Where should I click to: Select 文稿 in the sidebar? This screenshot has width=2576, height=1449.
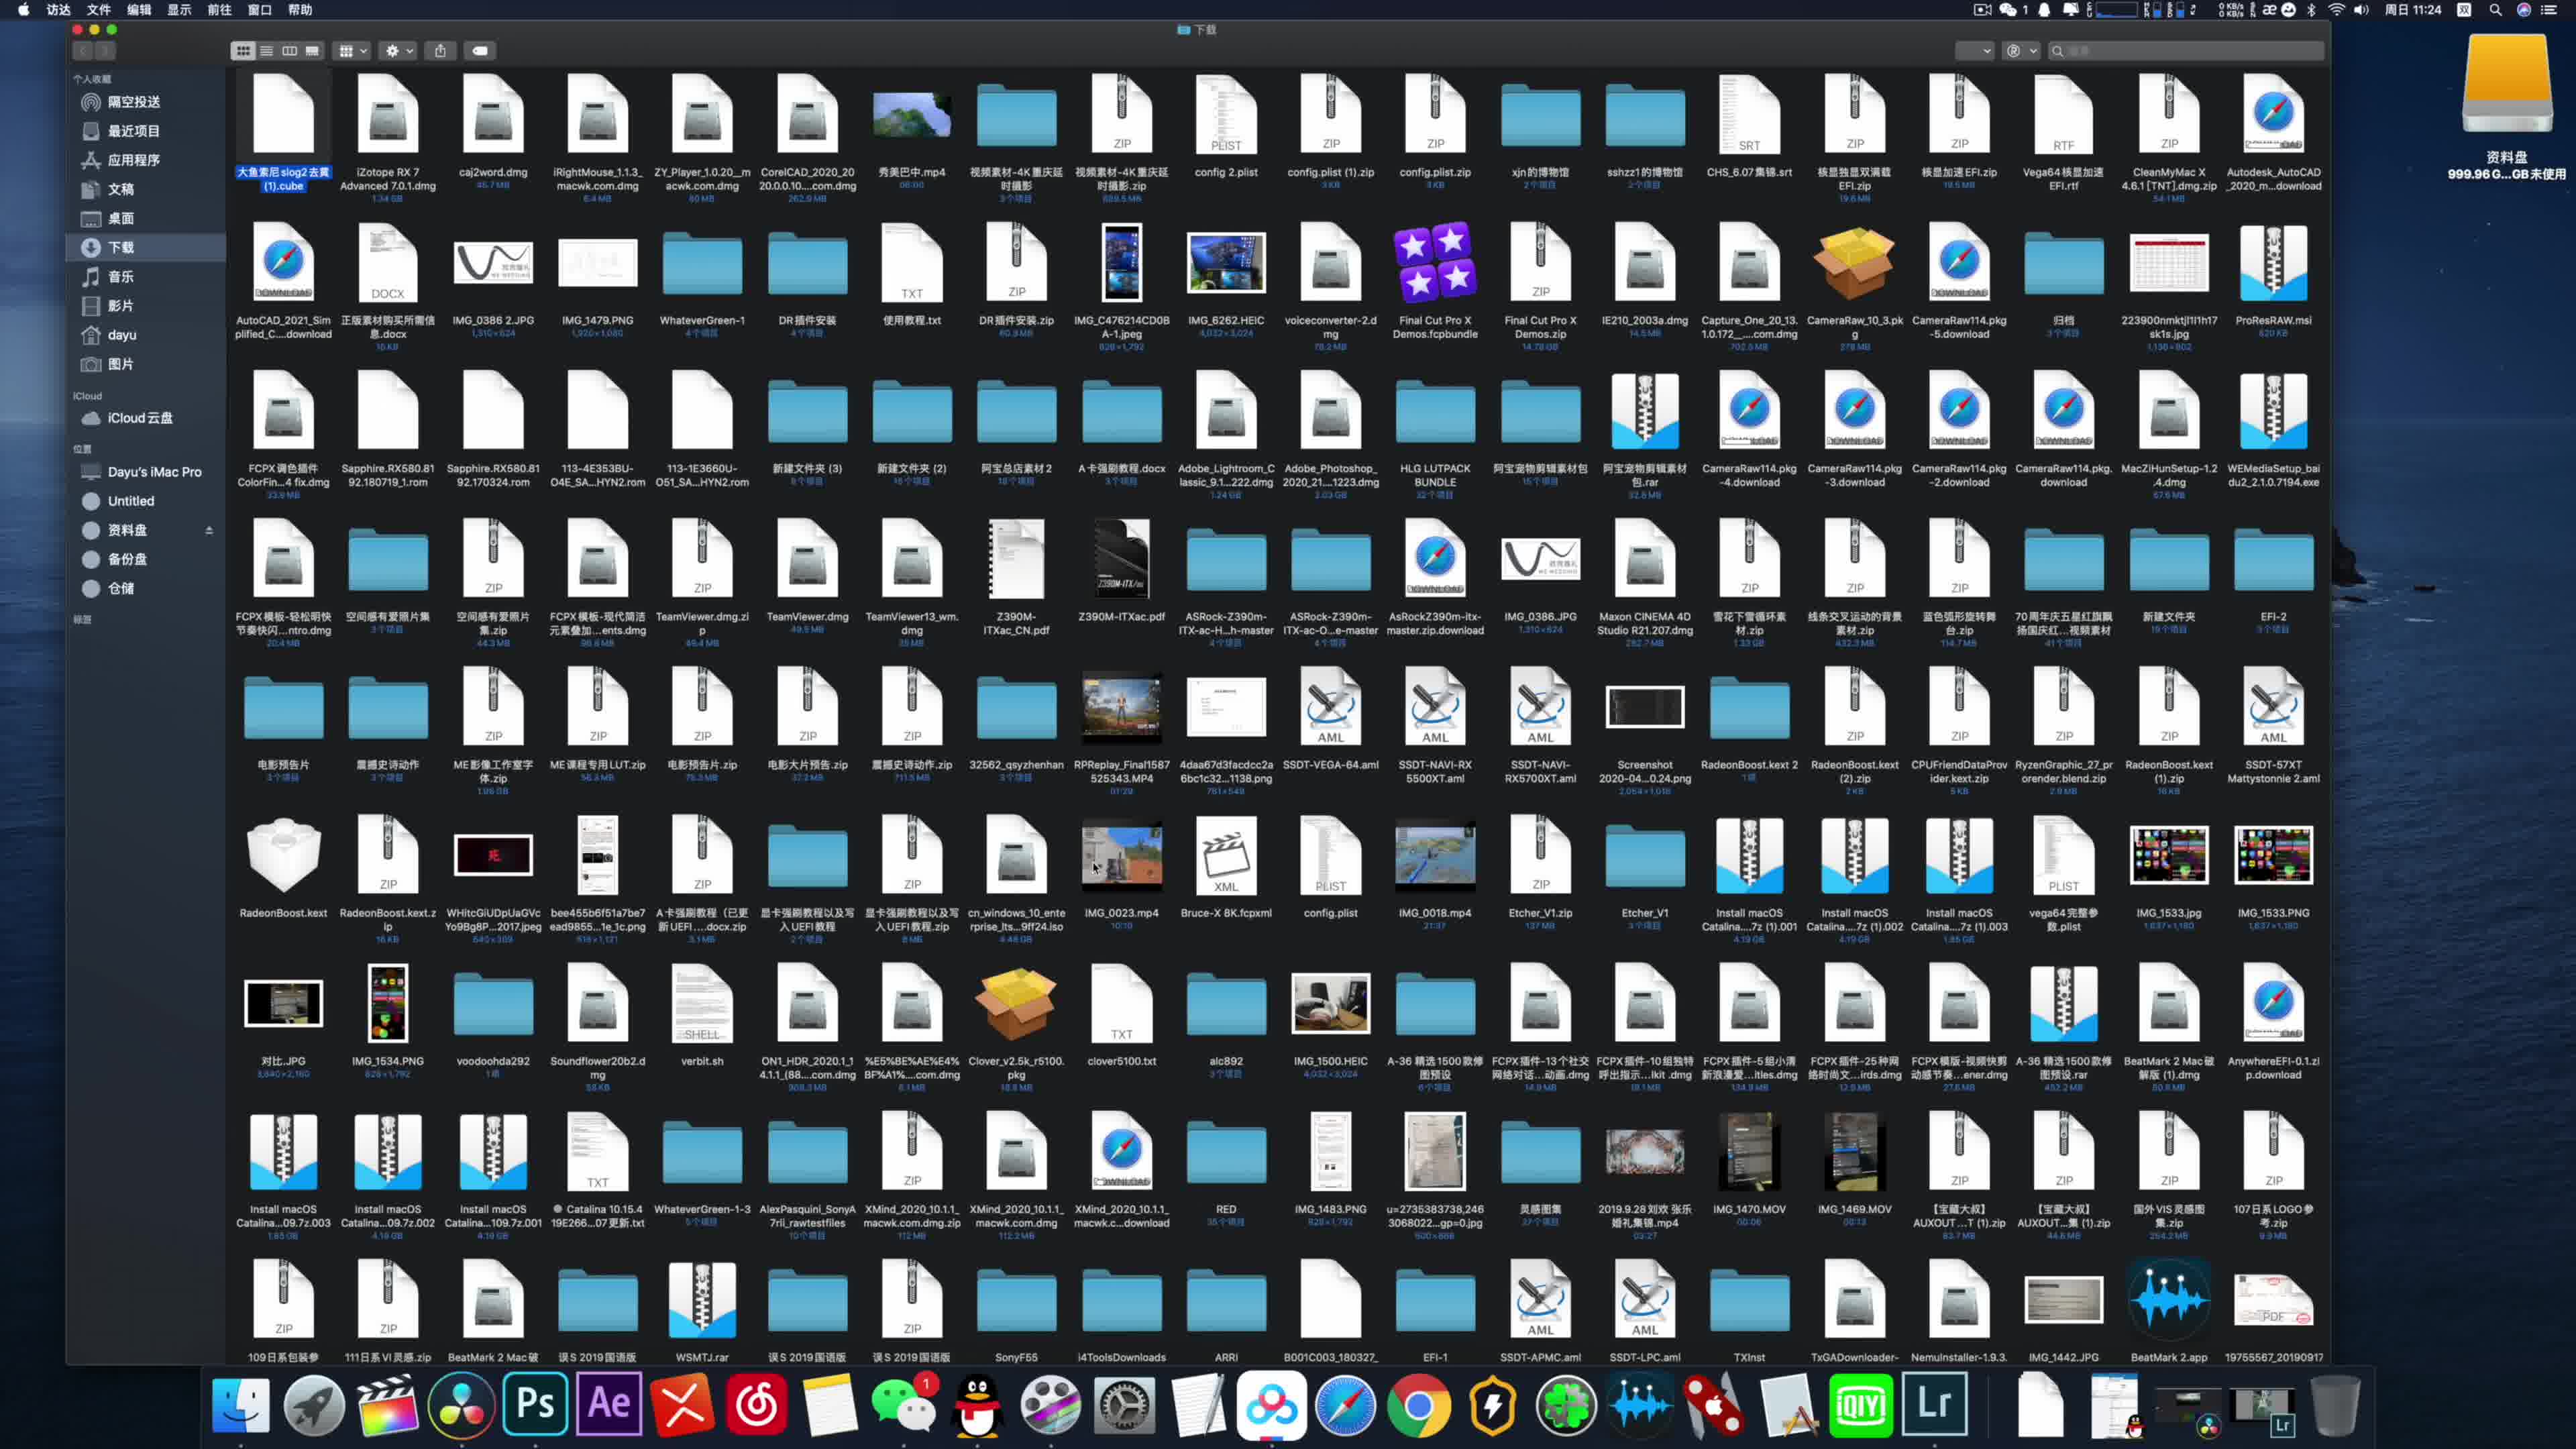pos(146,189)
